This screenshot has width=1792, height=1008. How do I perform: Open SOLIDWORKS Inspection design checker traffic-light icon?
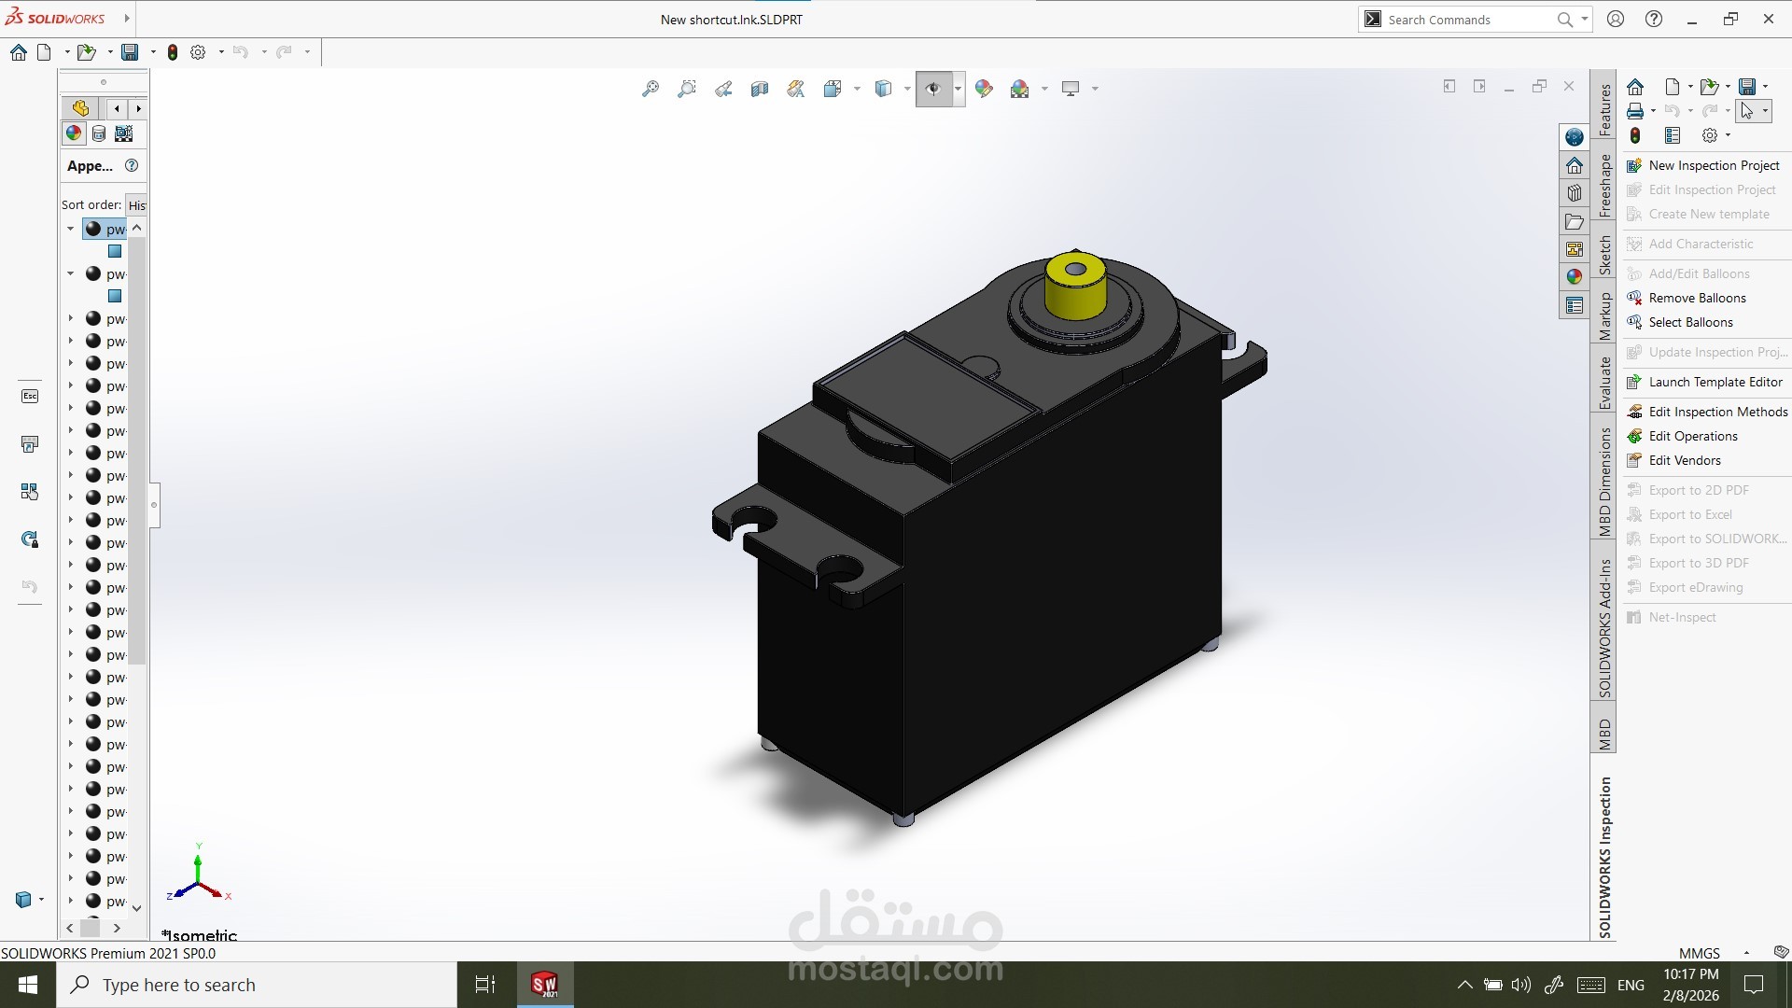pyautogui.click(x=1636, y=135)
